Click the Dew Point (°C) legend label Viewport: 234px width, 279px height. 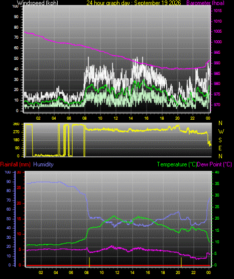214,164
